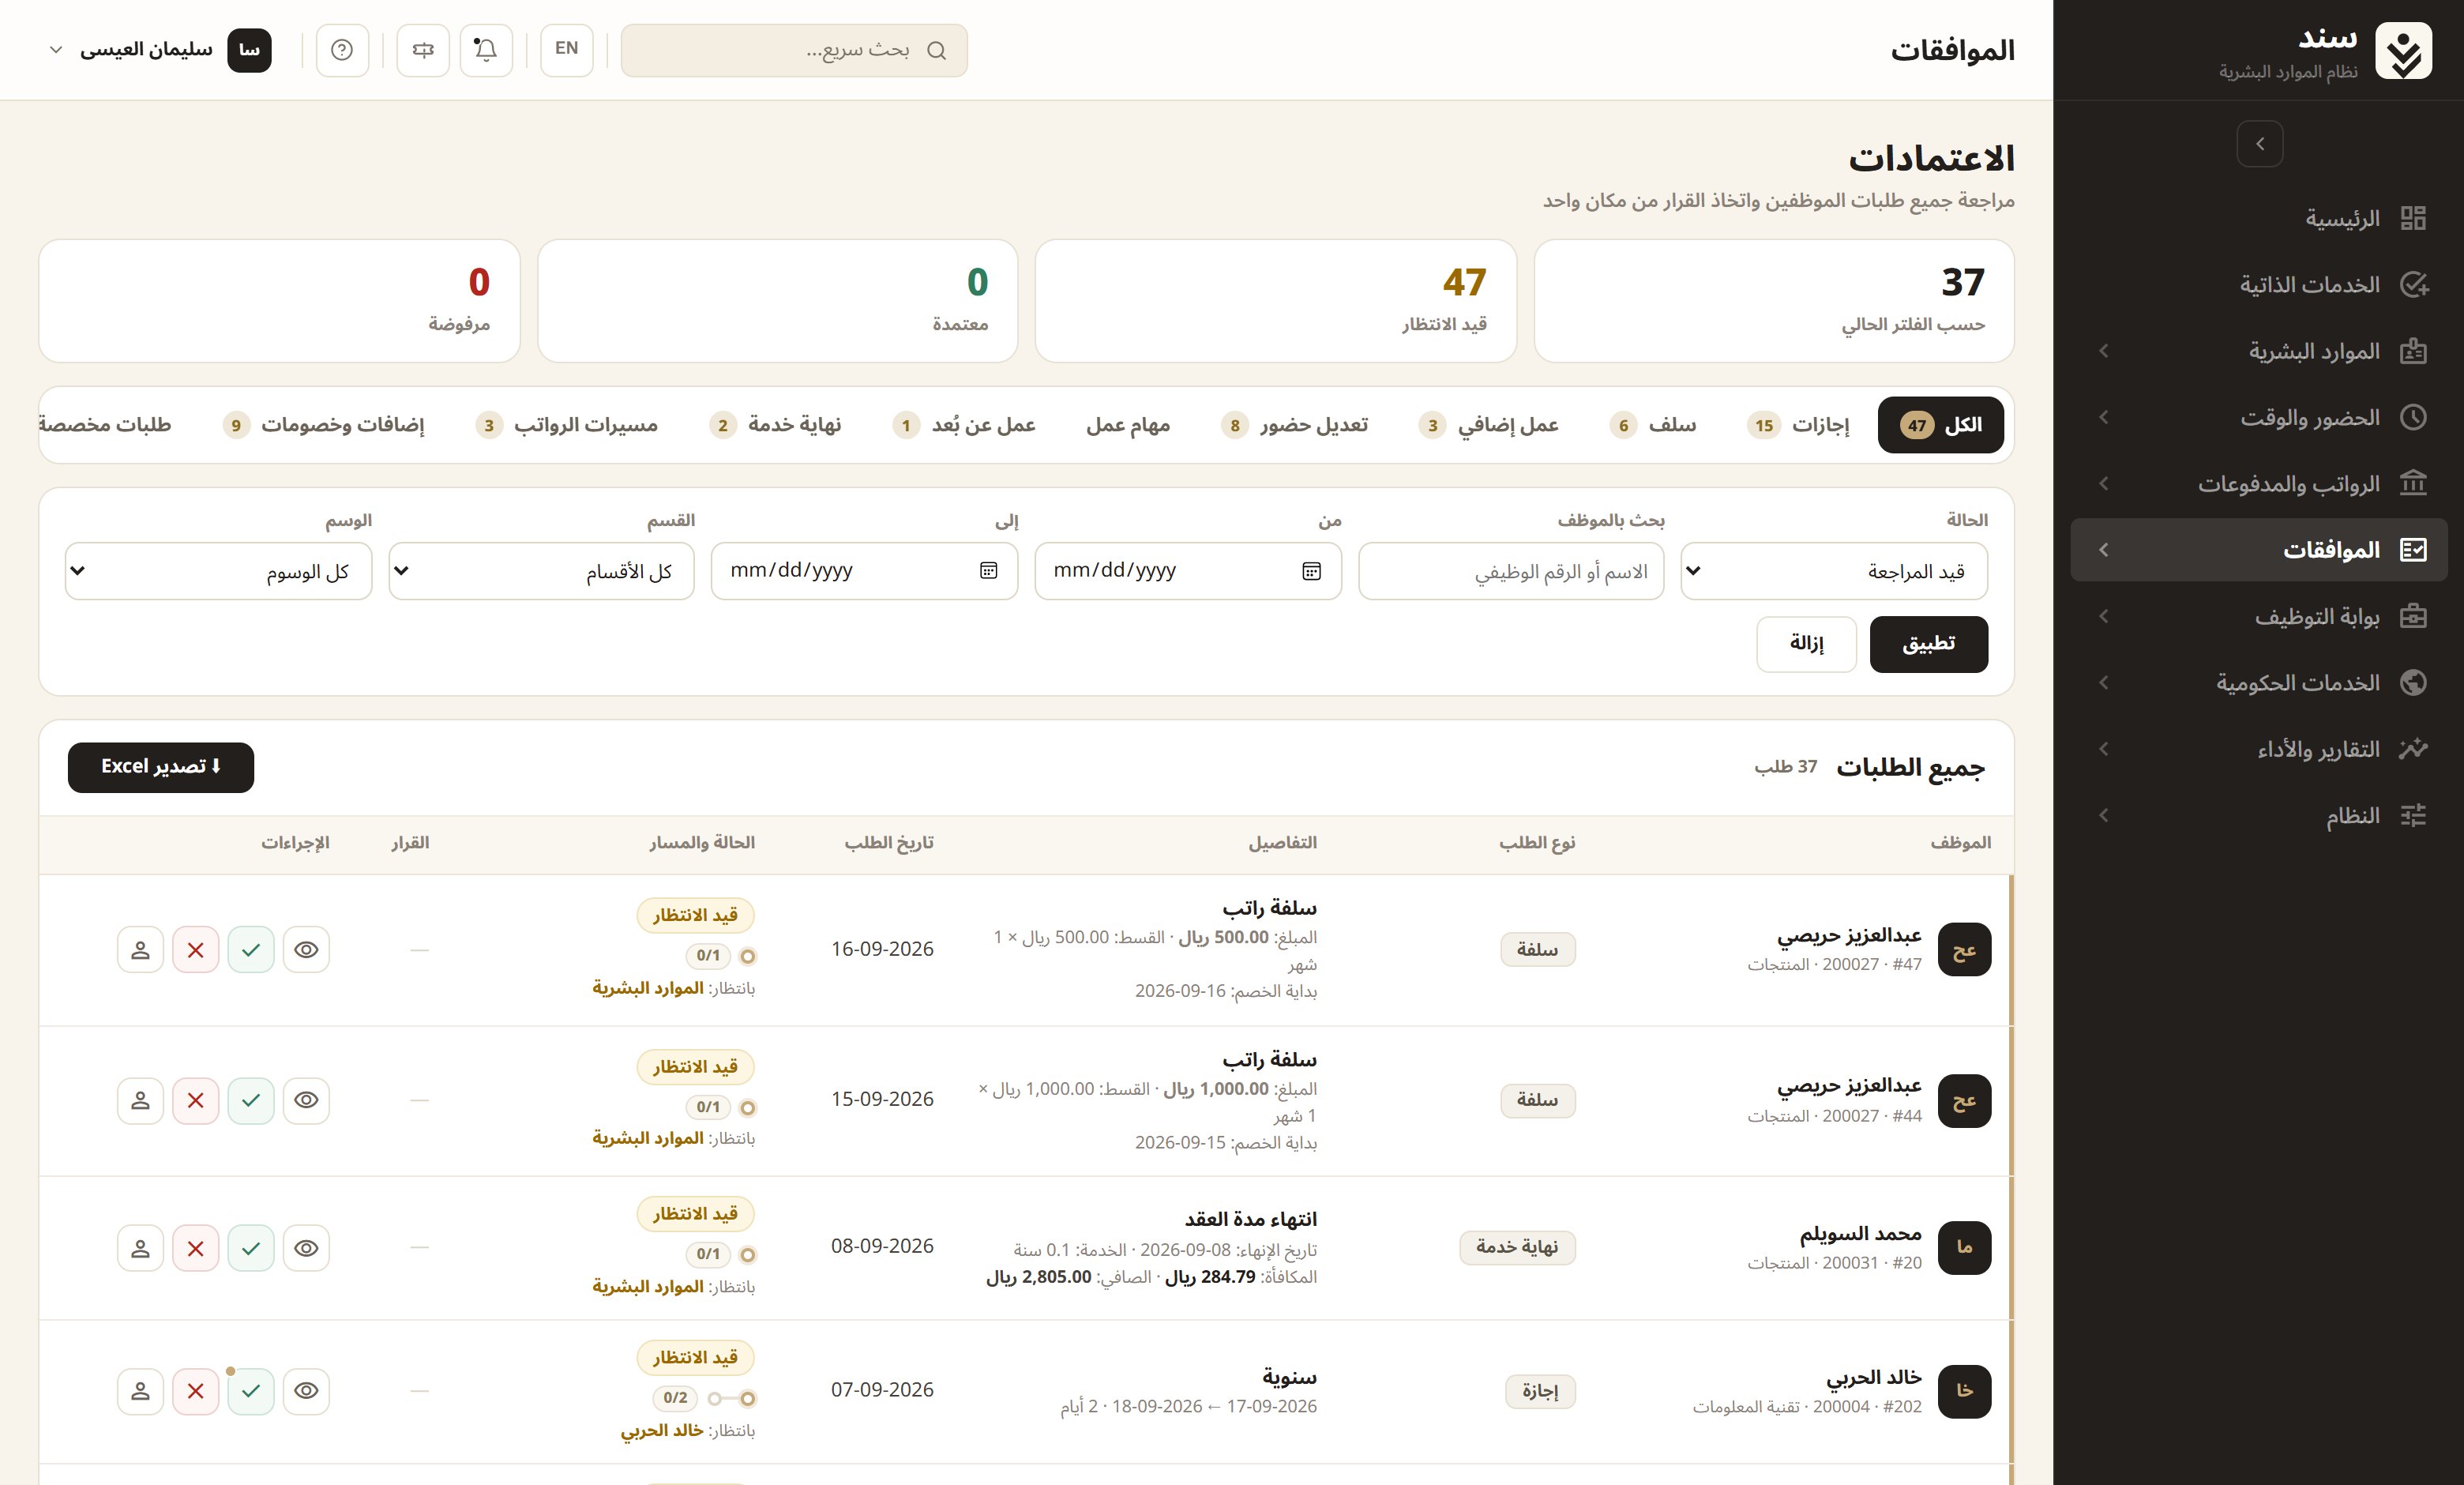Open notifications bell icon
This screenshot has height=1485, width=2464.
point(486,50)
